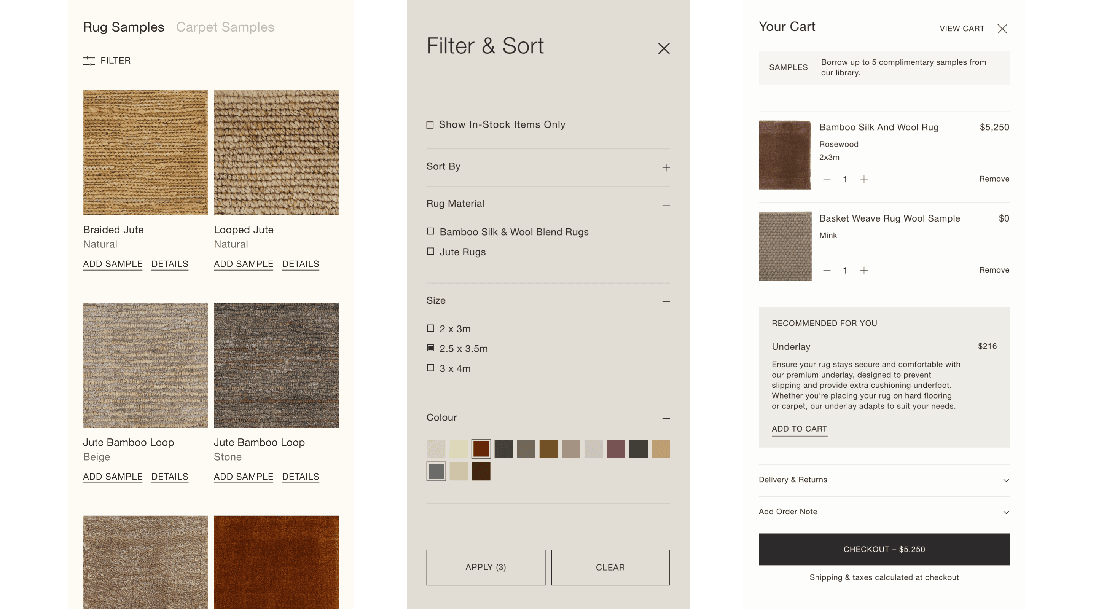The width and height of the screenshot is (1096, 609).
Task: Uncheck the 2.5 x 3.5m size
Action: point(430,348)
